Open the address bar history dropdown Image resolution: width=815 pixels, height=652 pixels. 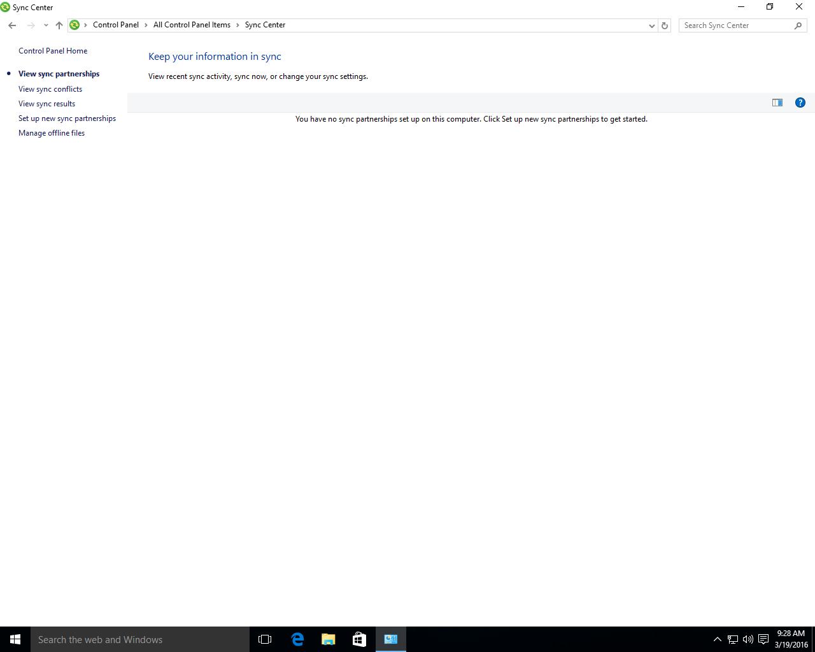point(651,25)
